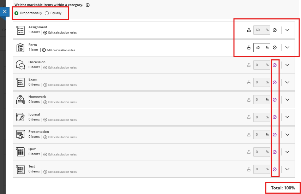
Task: Expand the Assignment category row
Action: click(x=287, y=30)
